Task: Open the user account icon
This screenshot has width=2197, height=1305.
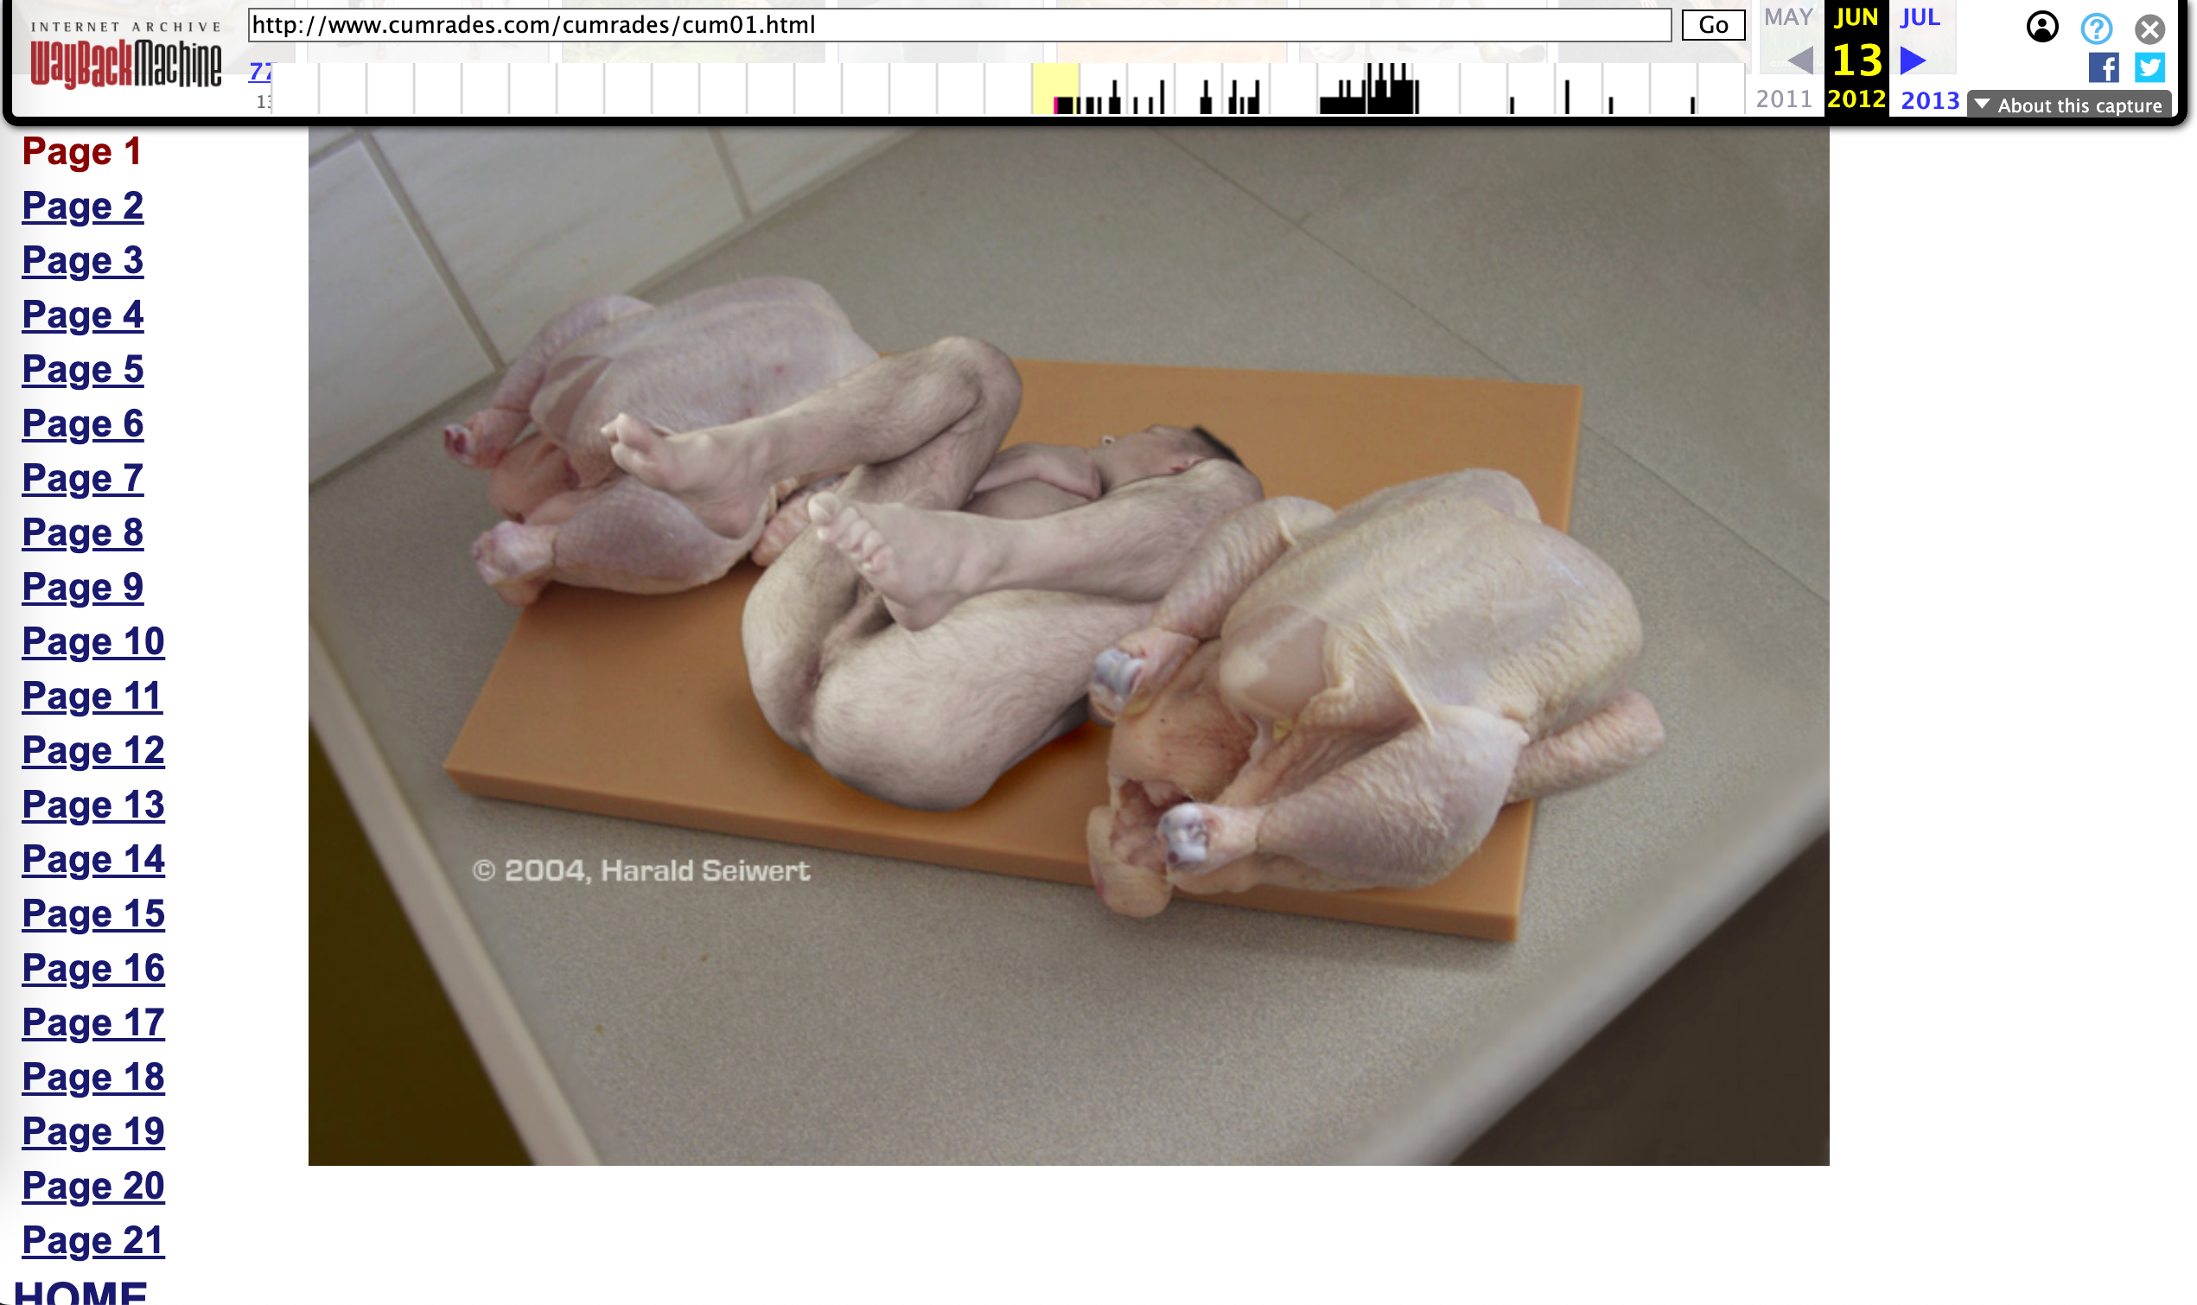Action: pos(2041,28)
